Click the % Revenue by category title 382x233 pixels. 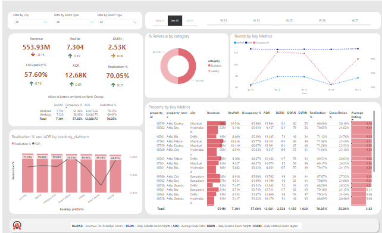point(169,36)
